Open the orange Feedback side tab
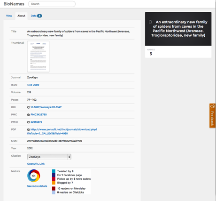 click(212, 116)
